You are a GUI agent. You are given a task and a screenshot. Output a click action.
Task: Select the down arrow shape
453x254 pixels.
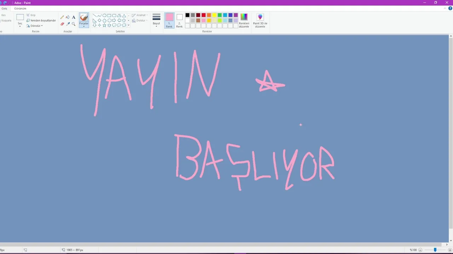(x=94, y=25)
